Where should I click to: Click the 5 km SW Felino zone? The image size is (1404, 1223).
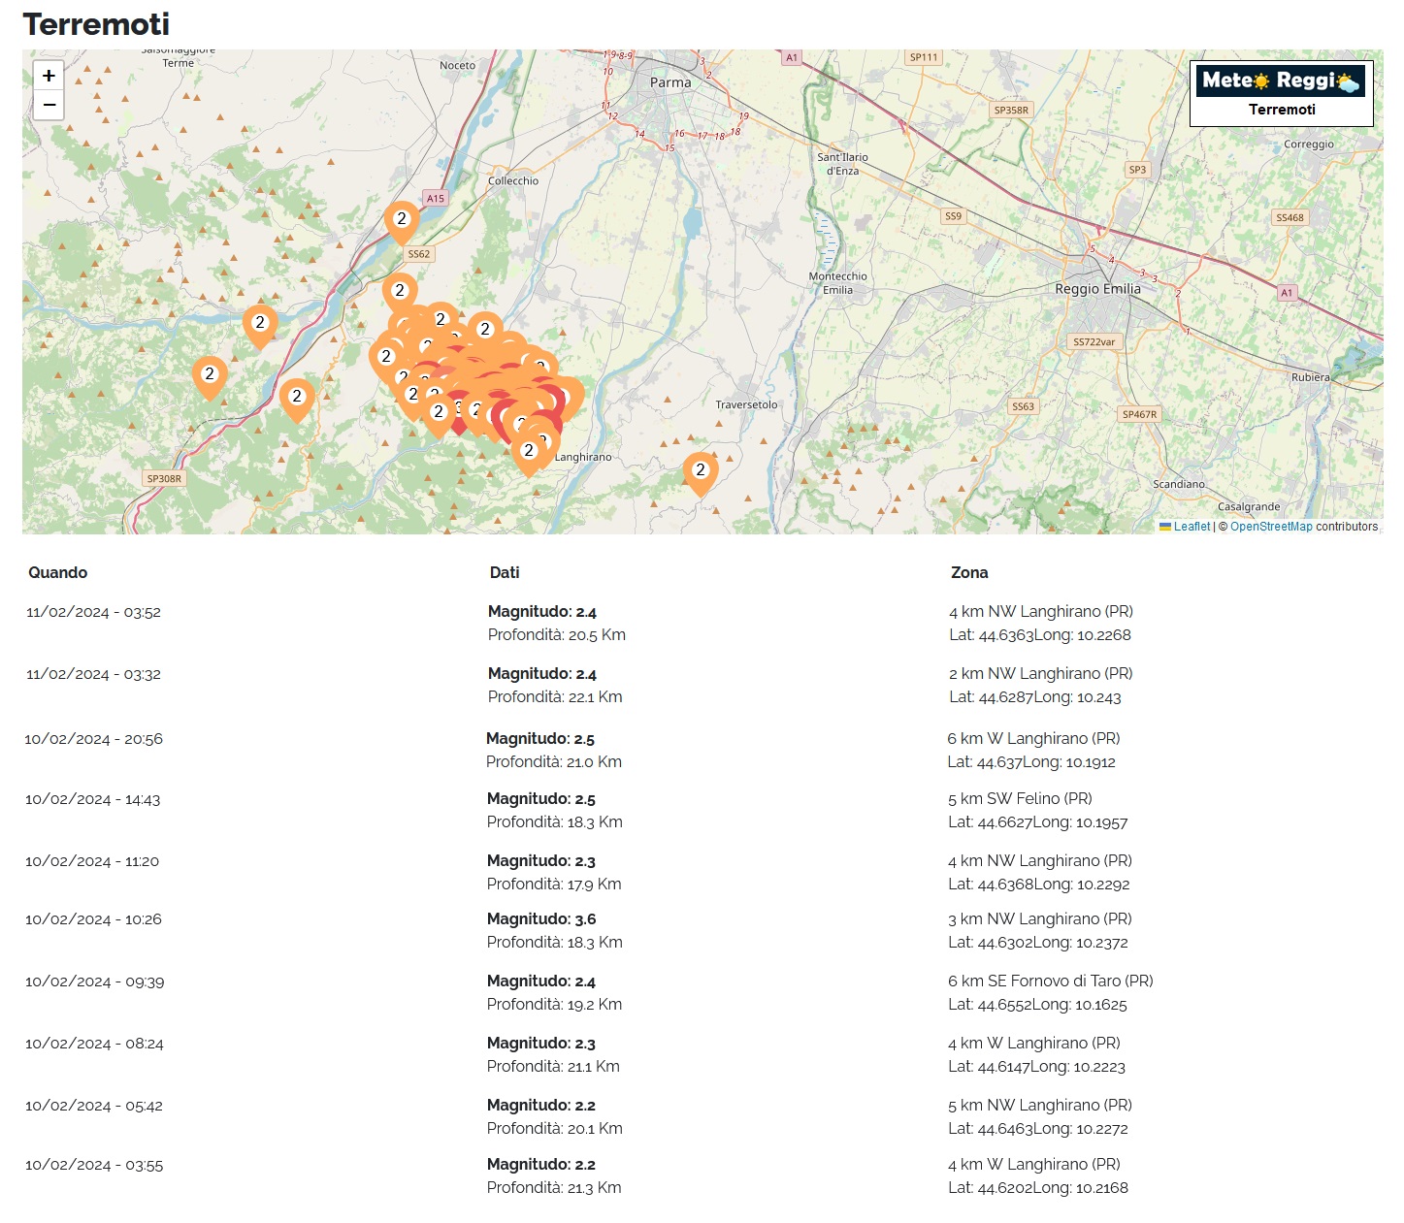1020,799
